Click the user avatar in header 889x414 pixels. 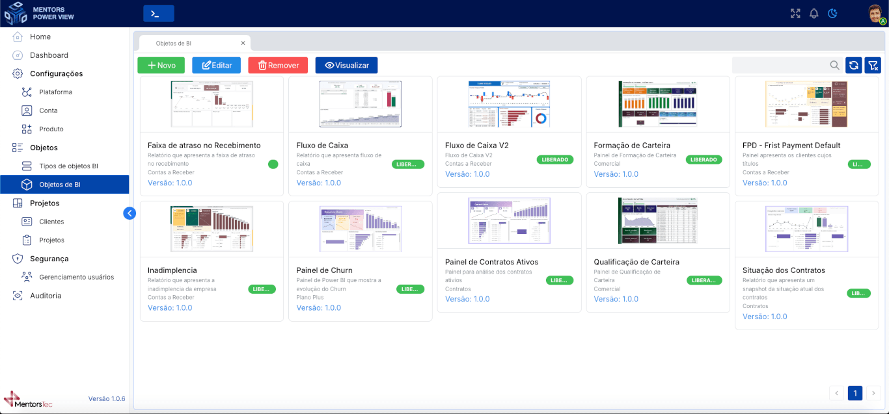point(876,14)
